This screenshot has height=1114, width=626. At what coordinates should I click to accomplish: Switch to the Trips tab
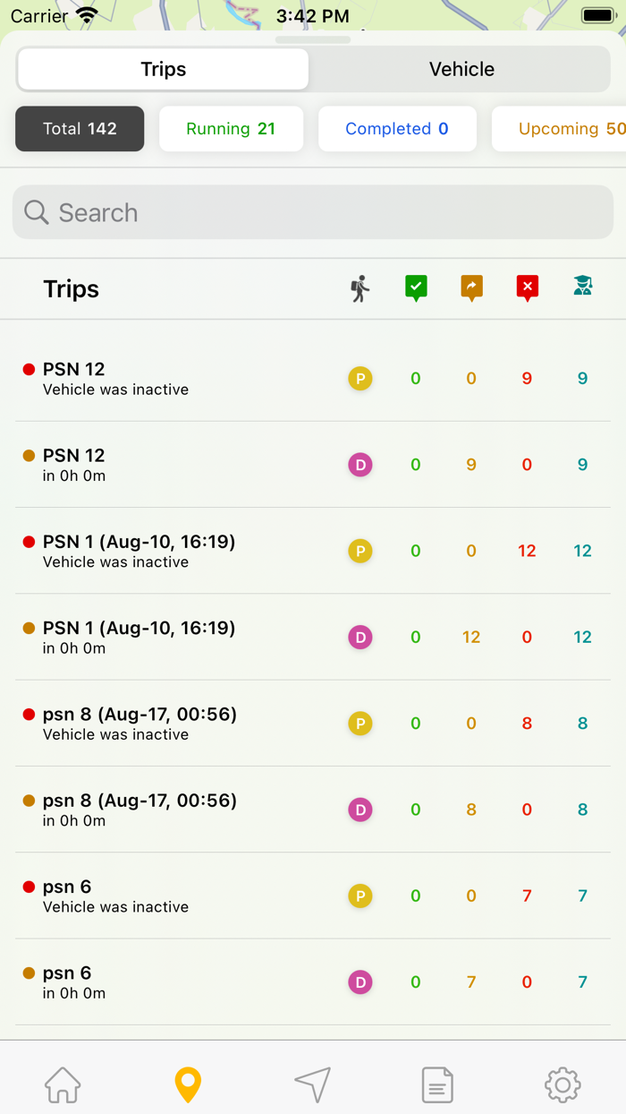(x=163, y=69)
